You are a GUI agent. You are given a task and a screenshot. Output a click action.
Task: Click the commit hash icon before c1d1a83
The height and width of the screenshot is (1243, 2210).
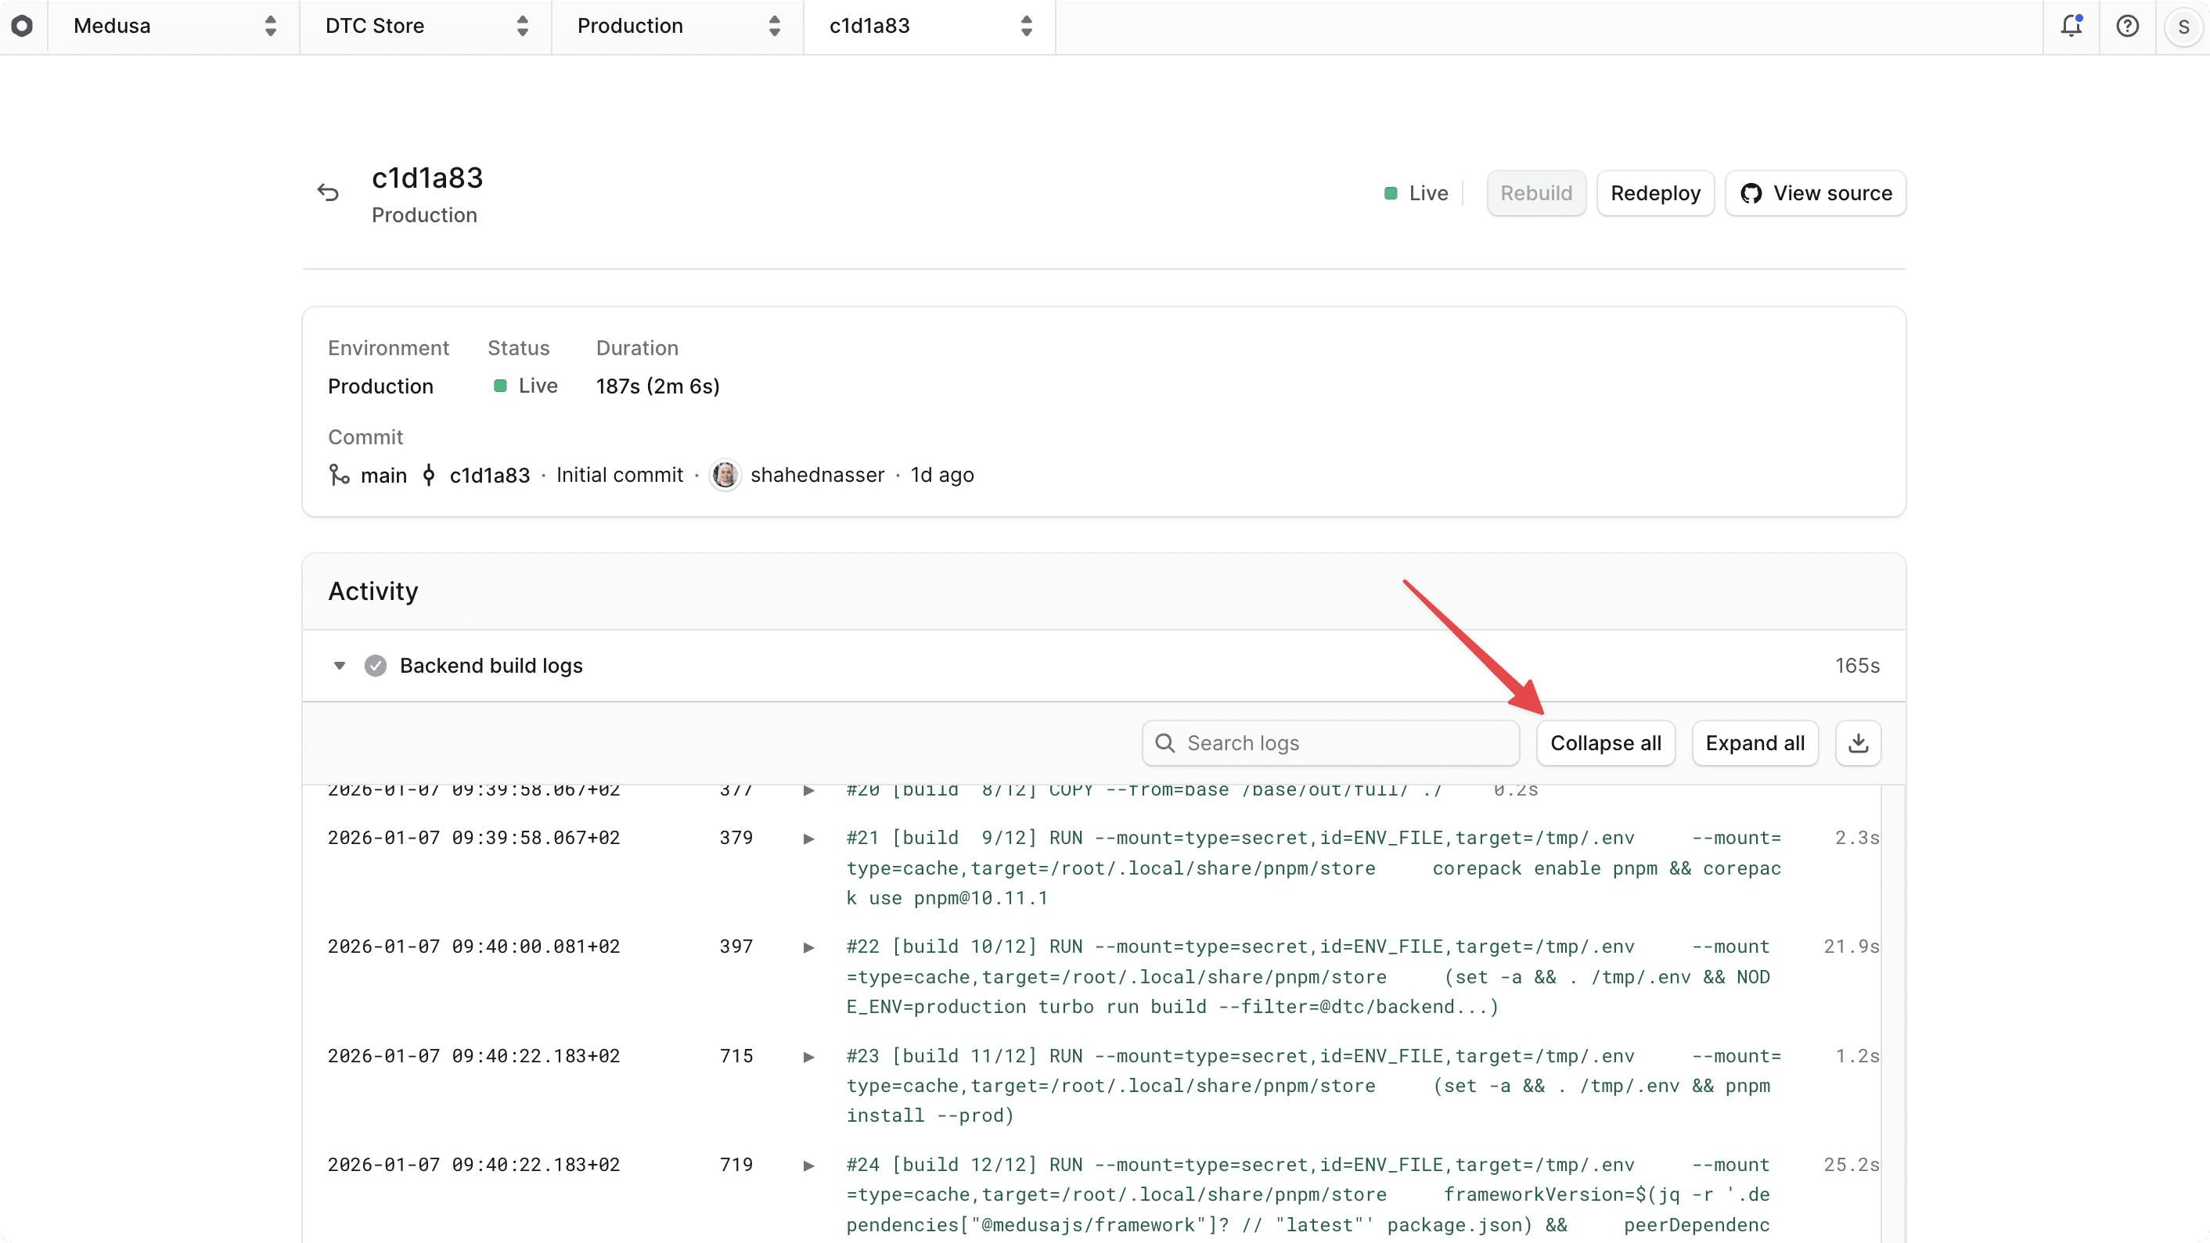(x=429, y=474)
